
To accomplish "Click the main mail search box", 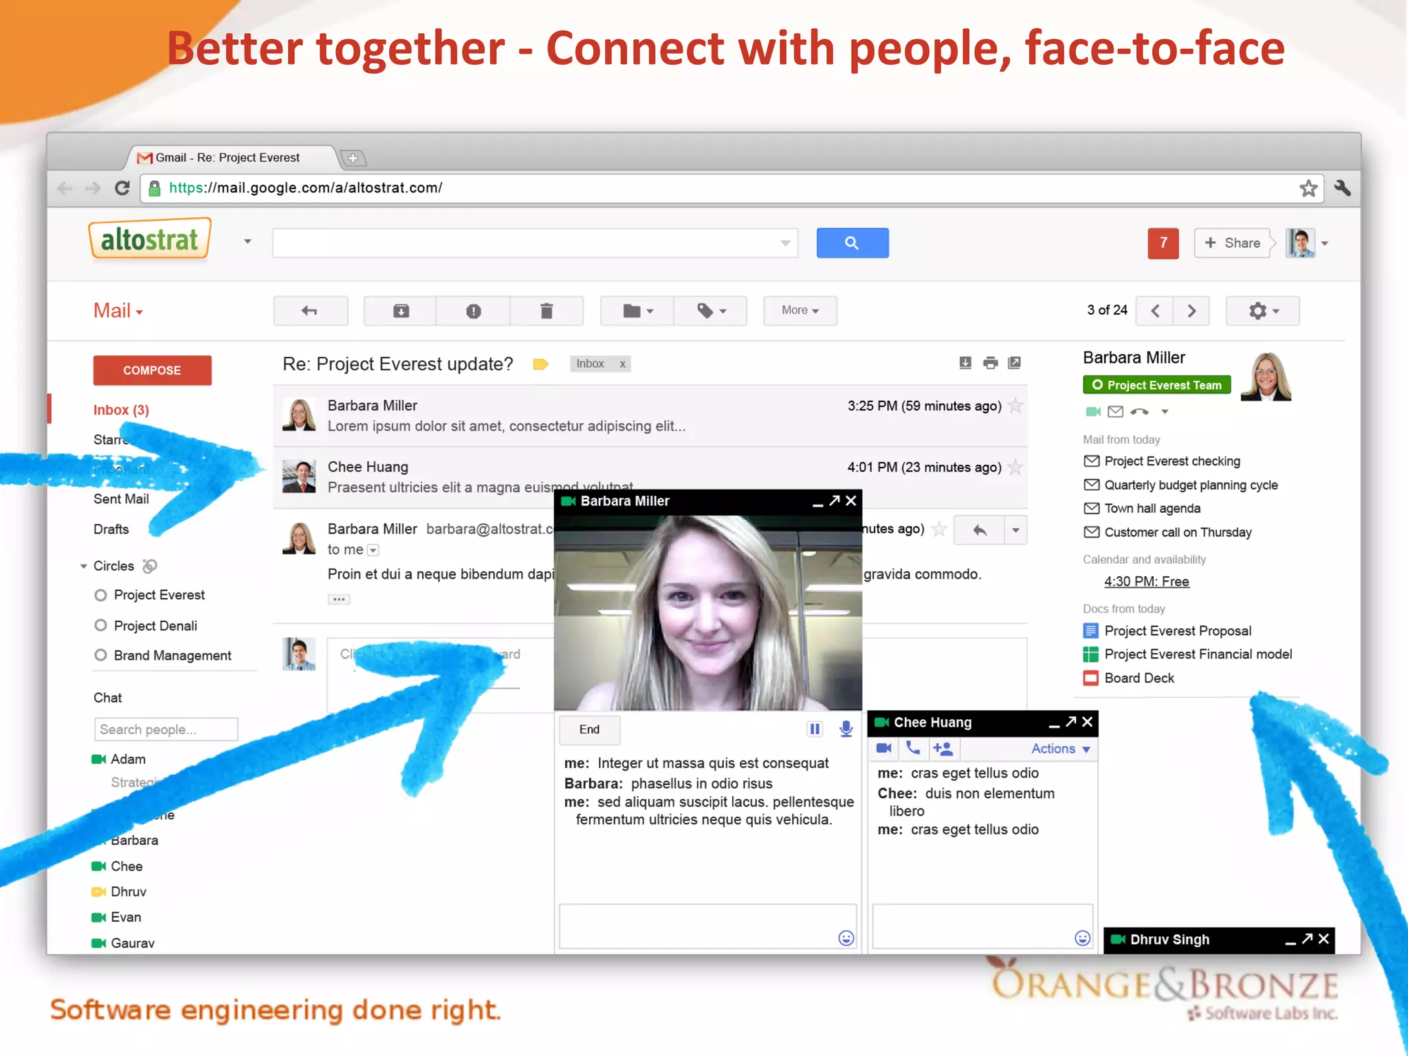I will tap(535, 243).
